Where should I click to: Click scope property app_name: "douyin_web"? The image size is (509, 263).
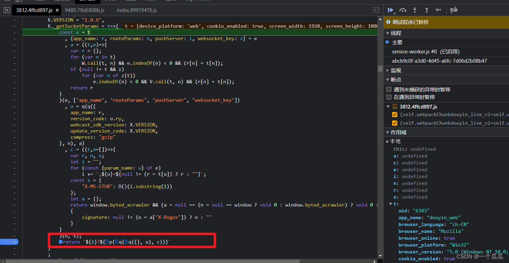tap(429, 217)
